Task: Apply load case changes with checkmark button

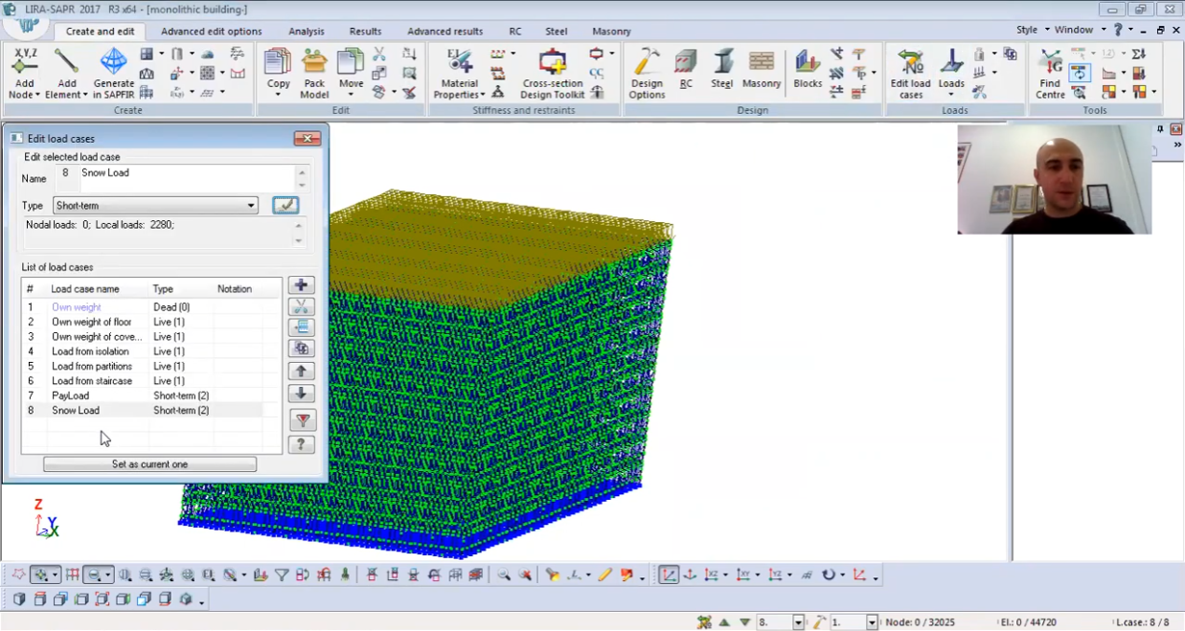Action: (x=285, y=206)
